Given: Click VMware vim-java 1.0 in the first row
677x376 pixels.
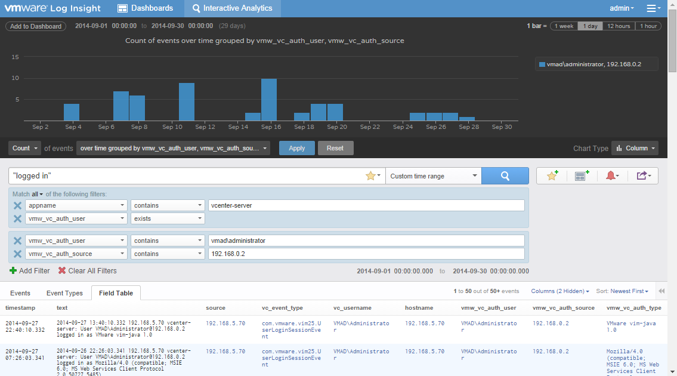Looking at the screenshot, I should point(631,326).
